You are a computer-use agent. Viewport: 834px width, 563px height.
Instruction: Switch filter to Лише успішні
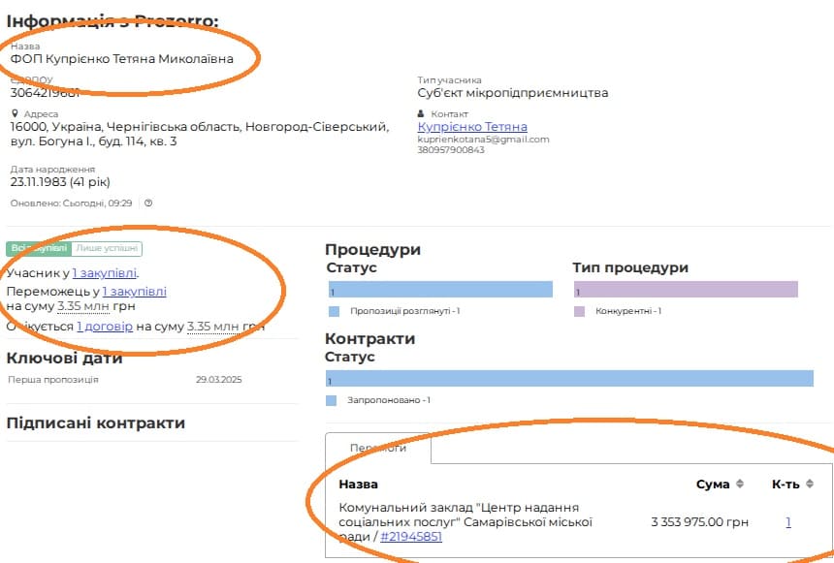[x=107, y=249]
